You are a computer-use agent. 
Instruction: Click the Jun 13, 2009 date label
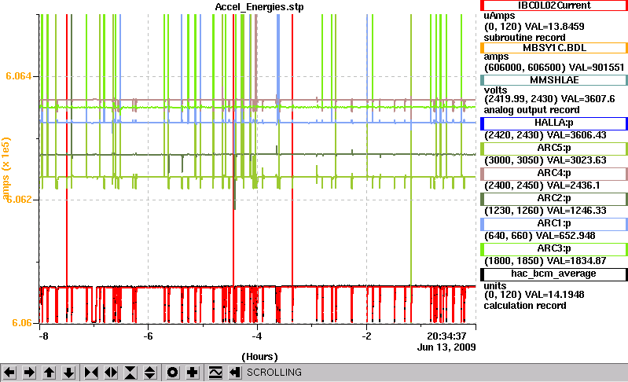(x=446, y=347)
